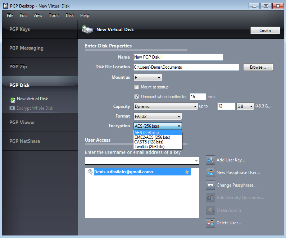Open the Disk menu
286x238 pixels.
[x=70, y=15]
